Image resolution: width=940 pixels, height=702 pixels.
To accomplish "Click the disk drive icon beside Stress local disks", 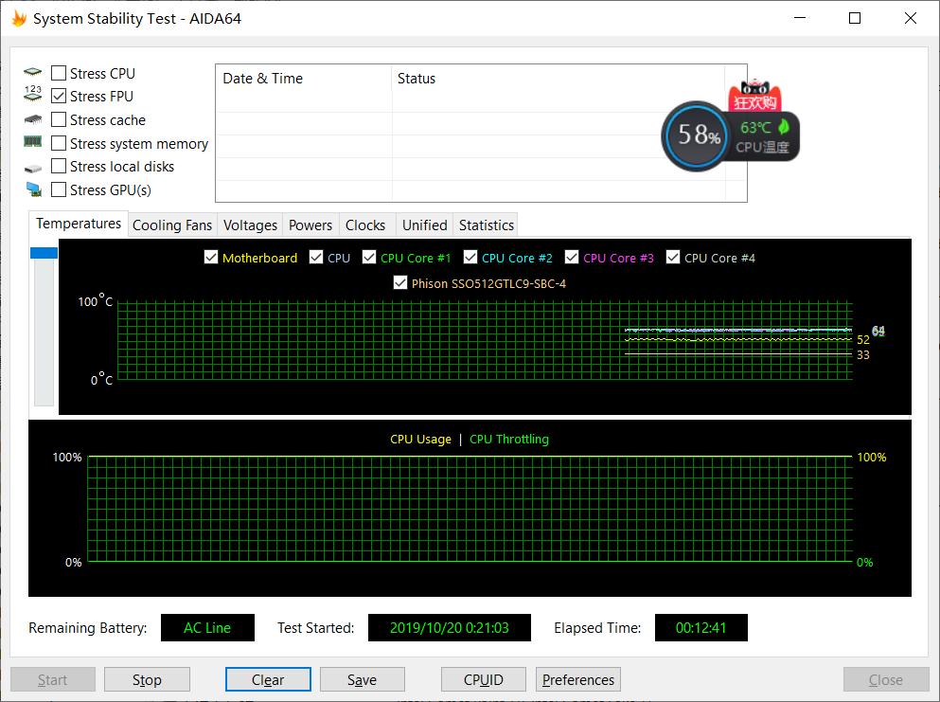I will (x=33, y=167).
